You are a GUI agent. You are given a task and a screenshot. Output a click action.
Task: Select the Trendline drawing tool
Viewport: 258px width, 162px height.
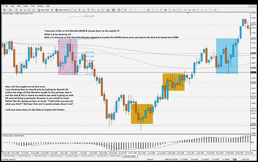[x=144, y=10]
